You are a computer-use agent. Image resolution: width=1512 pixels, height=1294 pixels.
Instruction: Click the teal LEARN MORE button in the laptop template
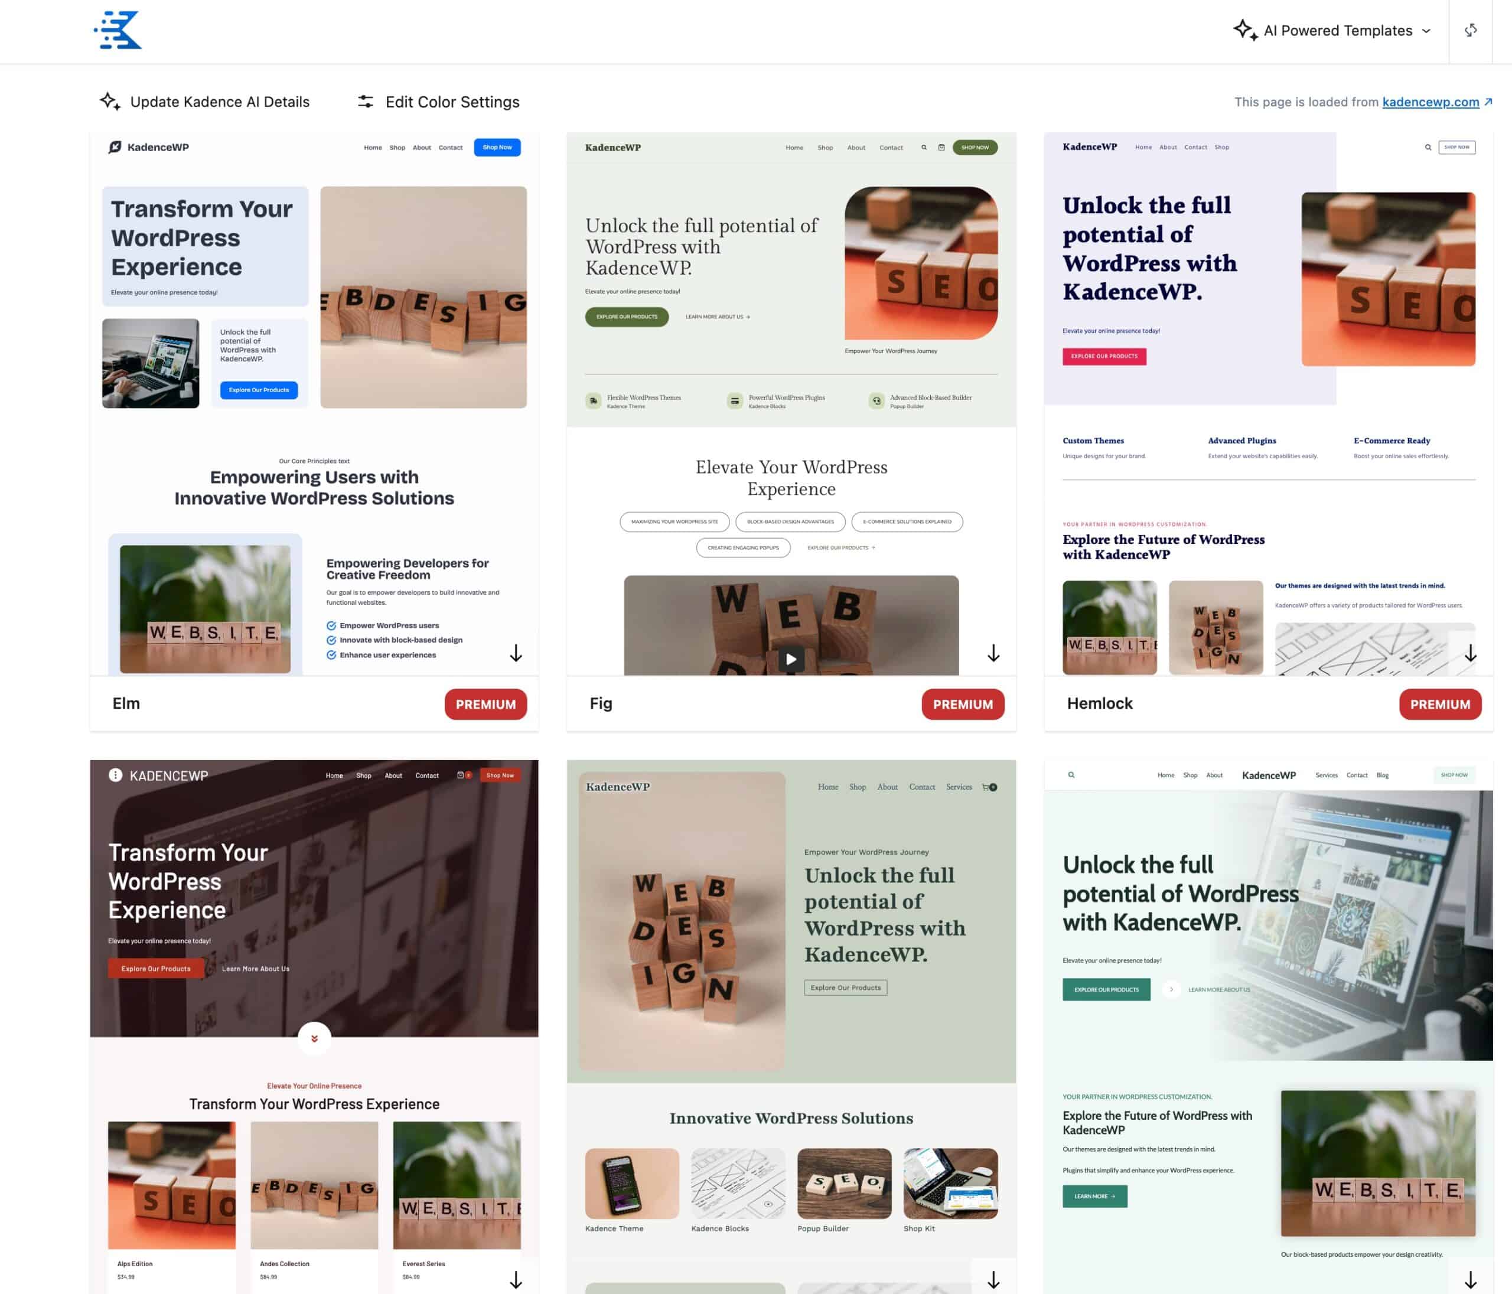(x=1094, y=1196)
